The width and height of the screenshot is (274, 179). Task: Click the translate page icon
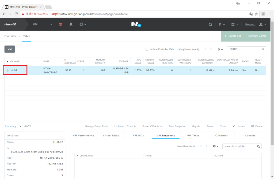click(x=251, y=14)
